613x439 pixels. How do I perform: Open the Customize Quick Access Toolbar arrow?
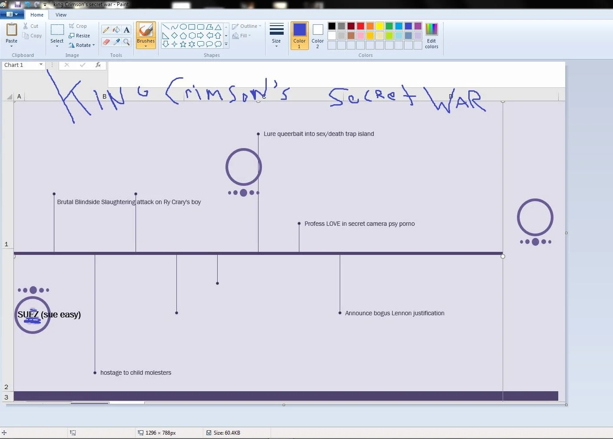45,5
